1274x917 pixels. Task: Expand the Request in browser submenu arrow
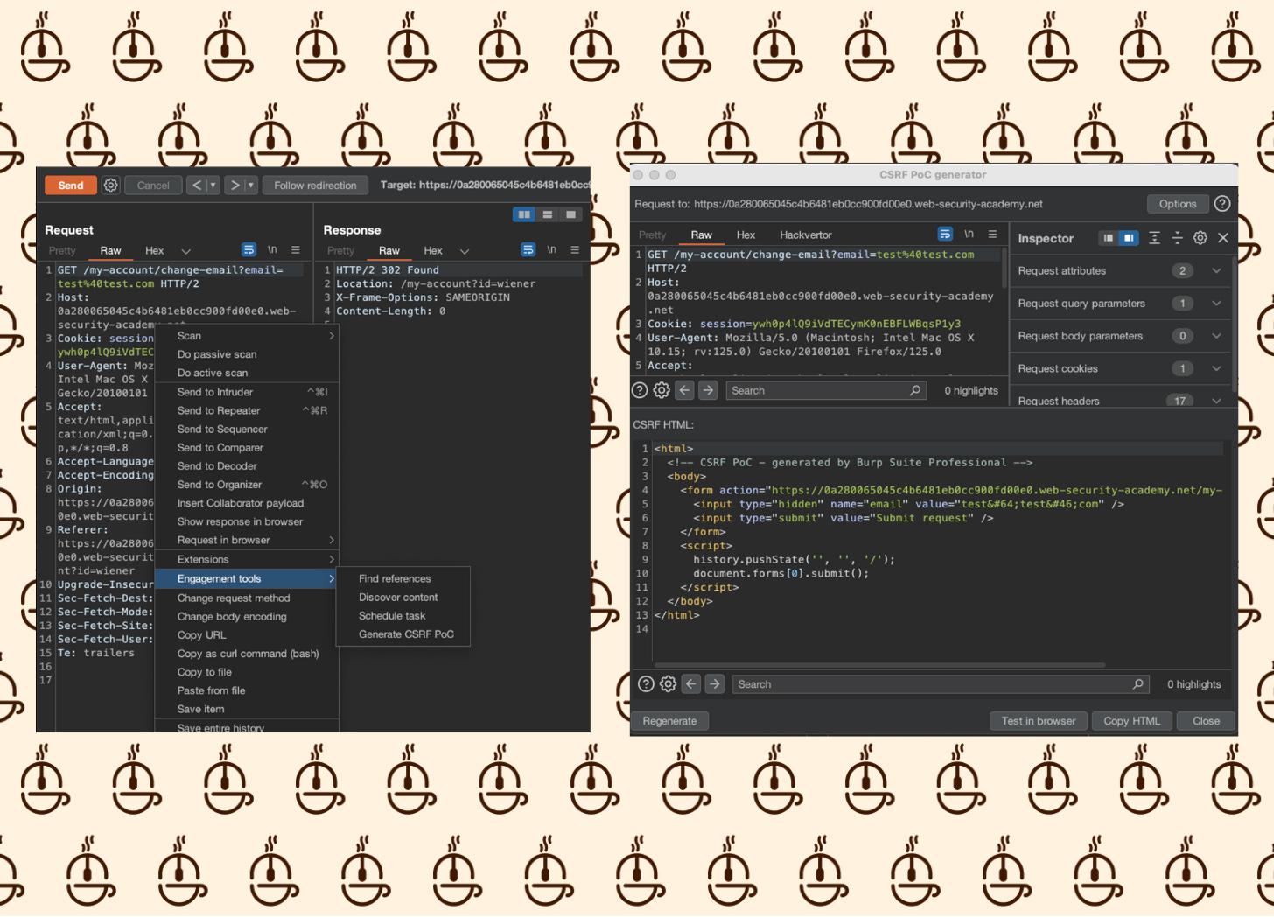click(x=331, y=540)
